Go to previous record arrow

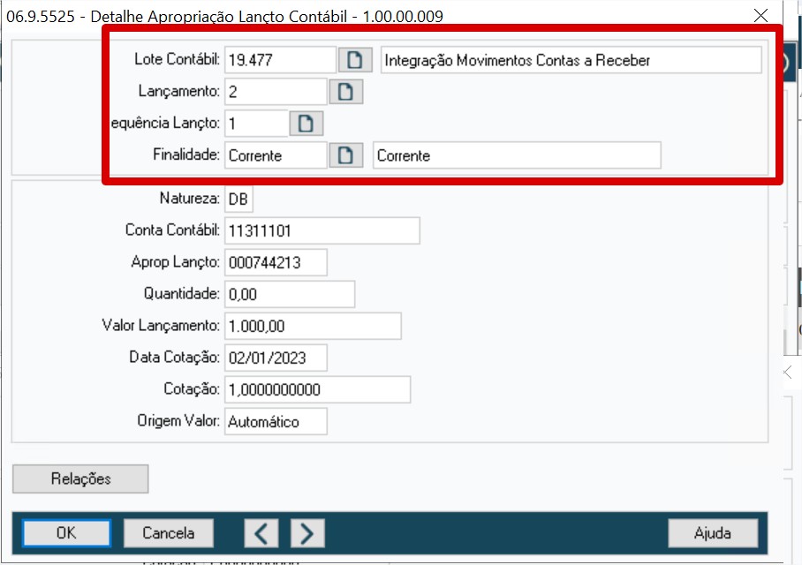pyautogui.click(x=261, y=533)
